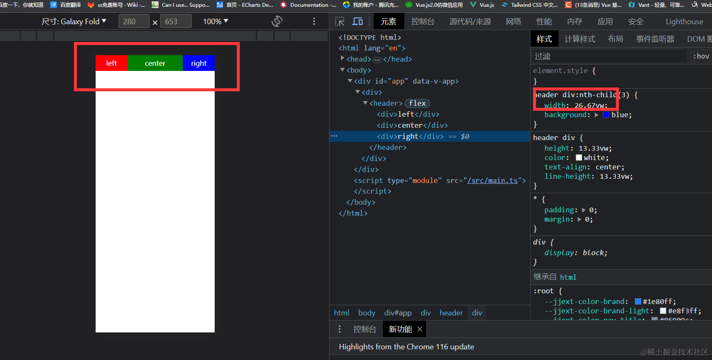The image size is (712, 360).
Task: Focus the 过滤 styles filter box
Action: tap(609, 56)
